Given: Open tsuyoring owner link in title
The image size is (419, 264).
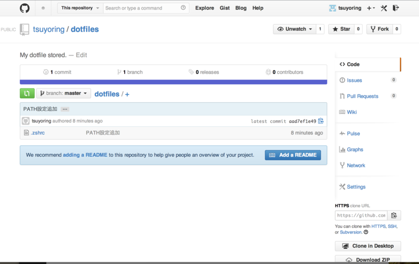Looking at the screenshot, I should pyautogui.click(x=49, y=29).
